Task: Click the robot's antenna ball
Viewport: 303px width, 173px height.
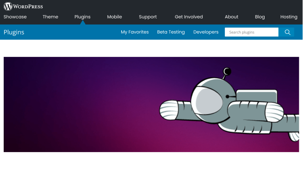Action: point(227,72)
